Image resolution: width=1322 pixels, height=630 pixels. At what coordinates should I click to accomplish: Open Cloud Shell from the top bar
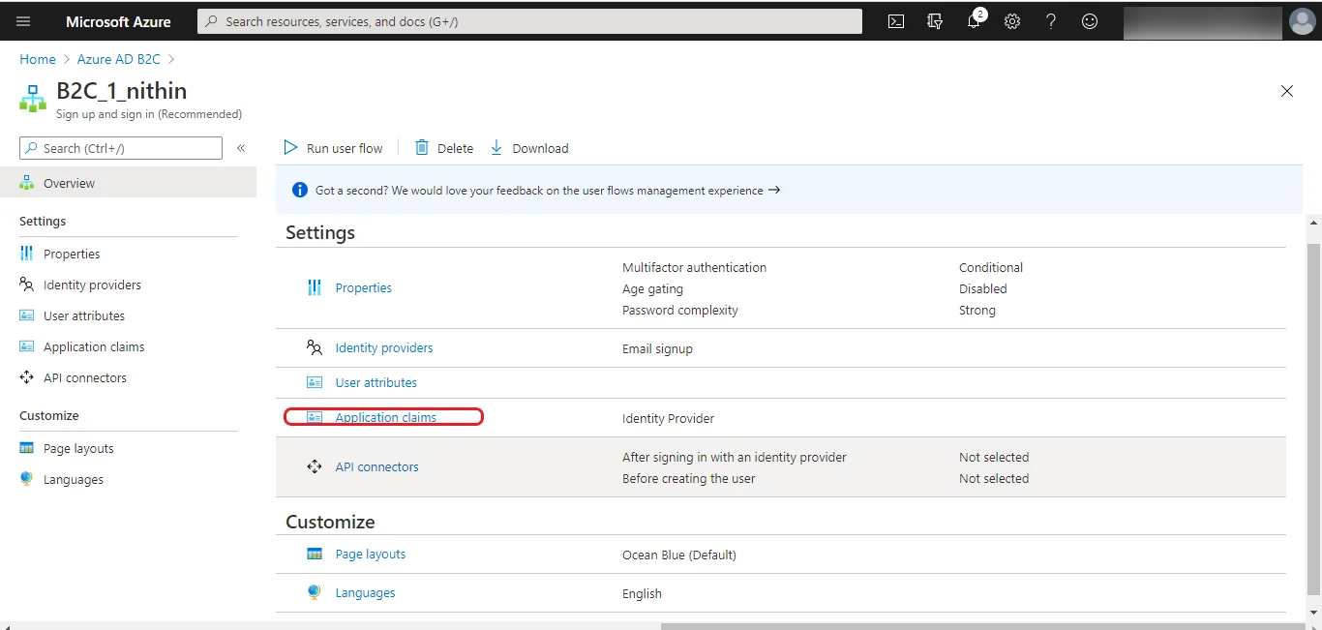pos(895,20)
